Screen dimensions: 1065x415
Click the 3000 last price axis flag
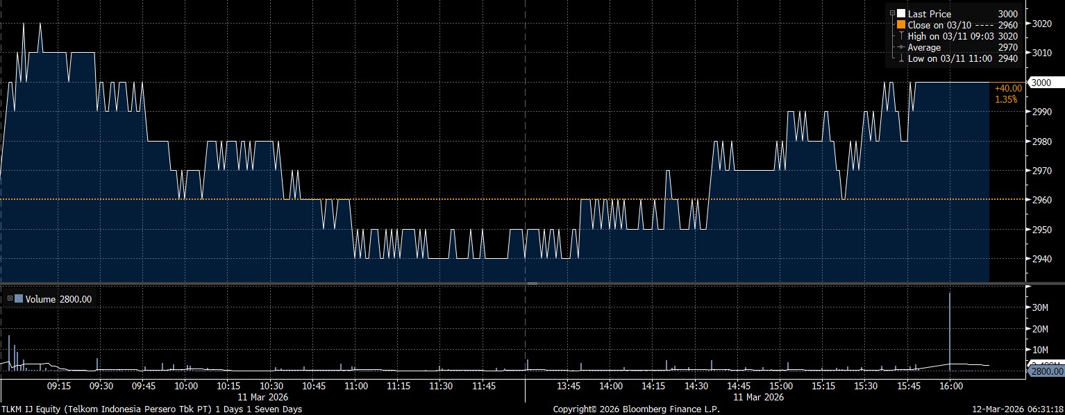pyautogui.click(x=1041, y=83)
